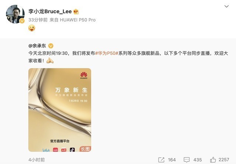Open the post options chevron menu
The width and height of the screenshot is (236, 164).
[x=226, y=6]
